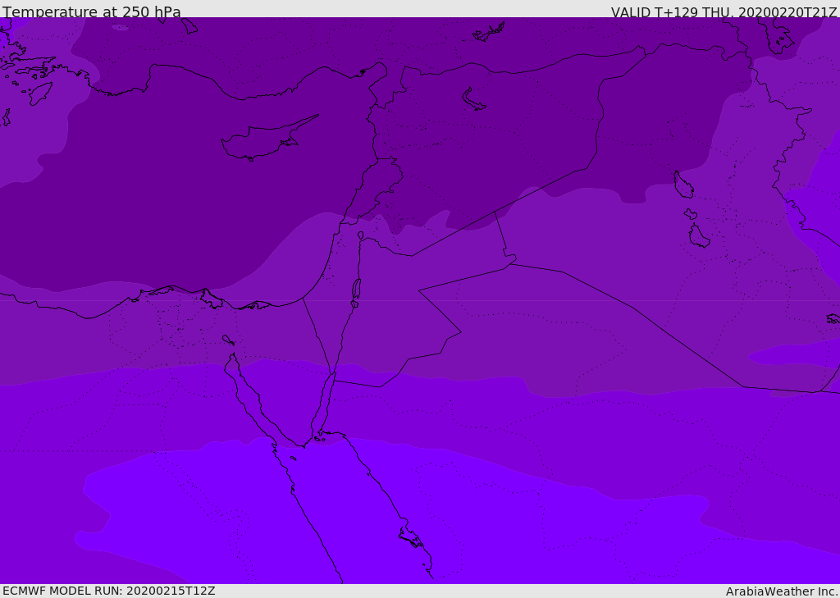Click the 'ArabiaWeather Inc' credit text
This screenshot has width=840, height=598.
point(781,591)
